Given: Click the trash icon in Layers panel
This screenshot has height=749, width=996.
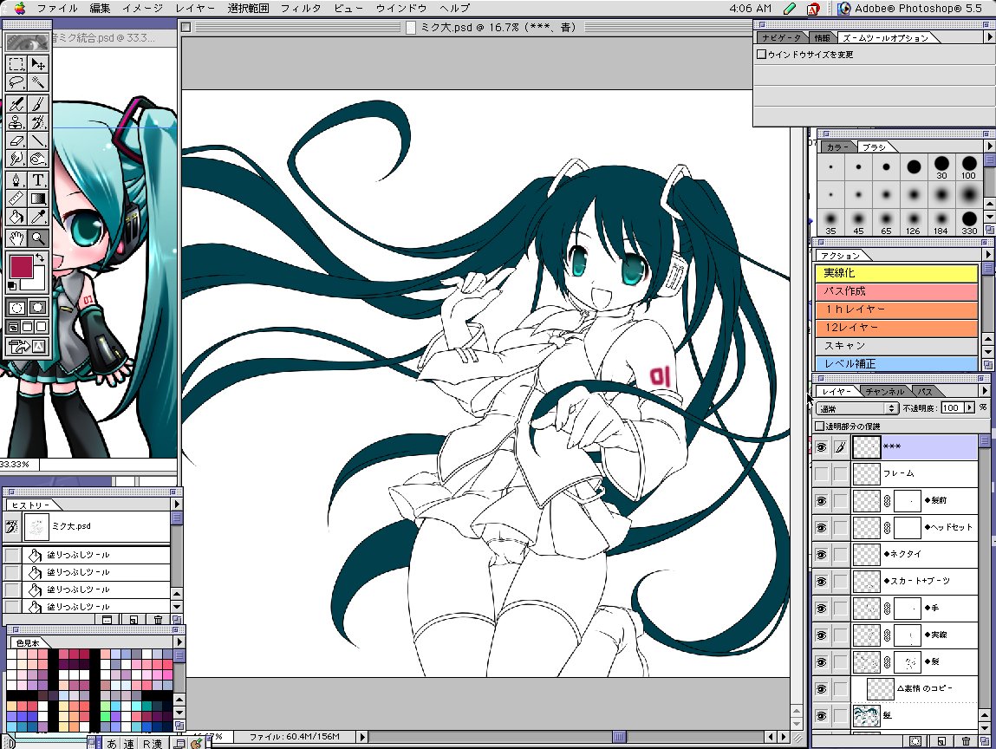Looking at the screenshot, I should point(966,741).
